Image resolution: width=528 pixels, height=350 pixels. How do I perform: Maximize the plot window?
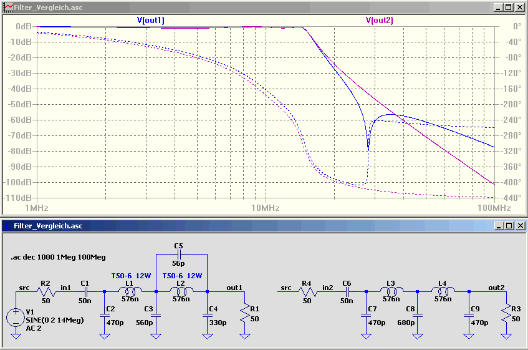(x=509, y=7)
